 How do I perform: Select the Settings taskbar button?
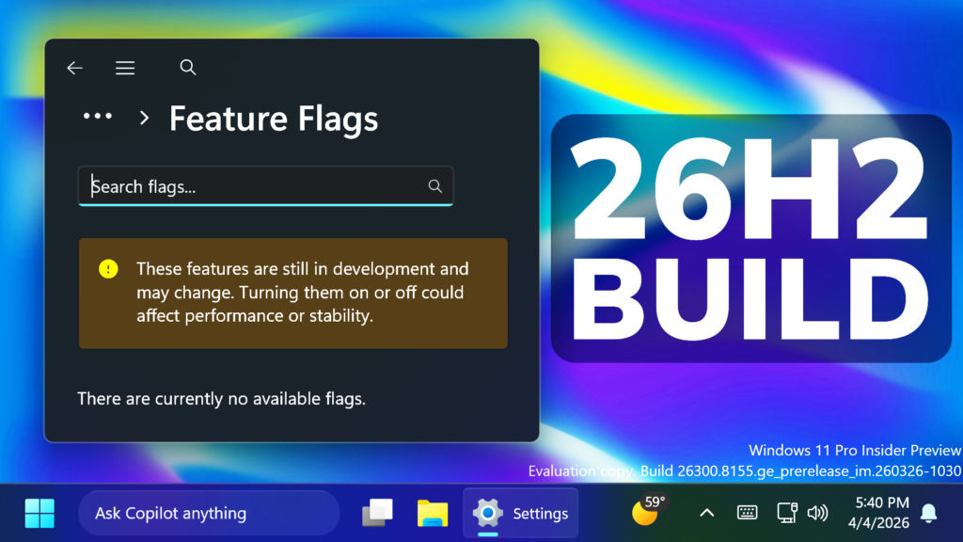521,513
